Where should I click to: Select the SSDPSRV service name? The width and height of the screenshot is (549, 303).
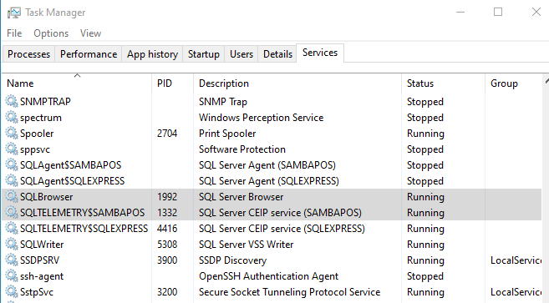click(x=39, y=260)
